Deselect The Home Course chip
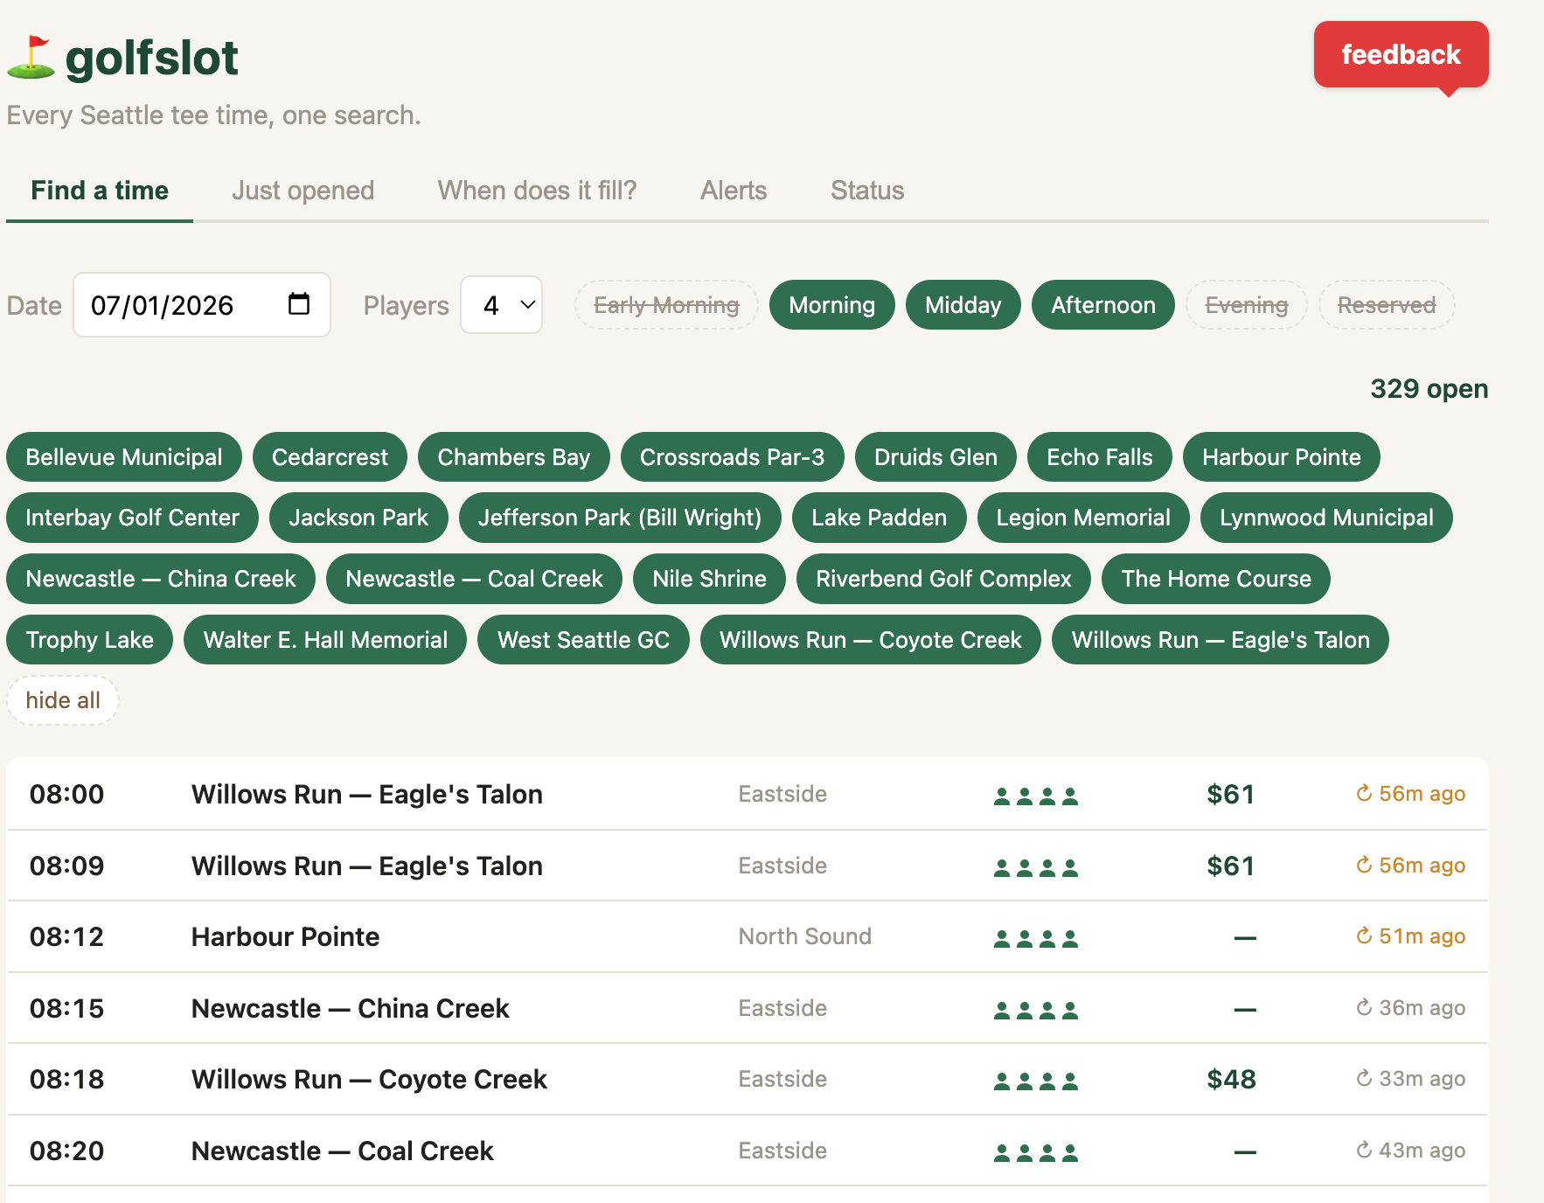Image resolution: width=1544 pixels, height=1203 pixels. point(1216,579)
